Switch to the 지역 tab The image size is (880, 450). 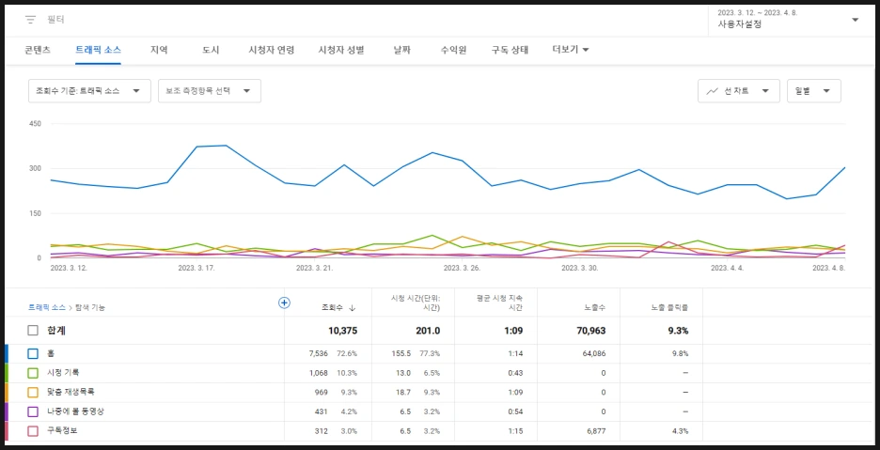tap(159, 50)
